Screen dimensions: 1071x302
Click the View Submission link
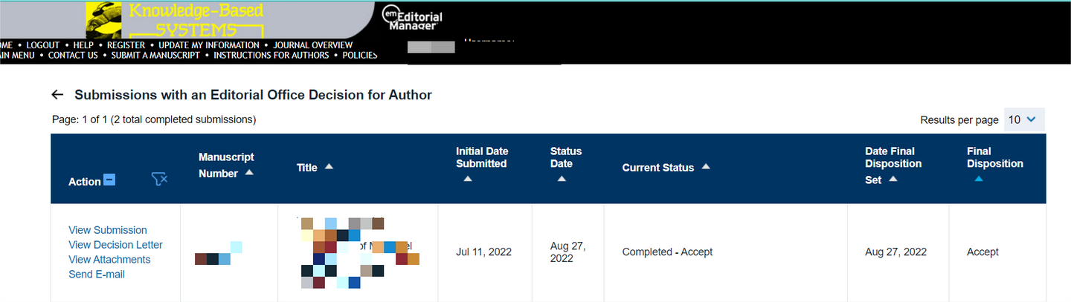pos(108,230)
